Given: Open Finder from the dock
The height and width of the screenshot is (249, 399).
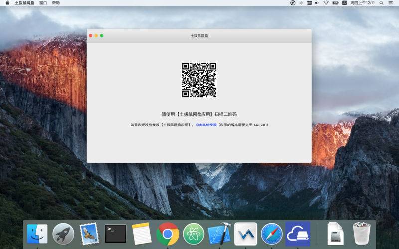Looking at the screenshot, I should point(37,234).
